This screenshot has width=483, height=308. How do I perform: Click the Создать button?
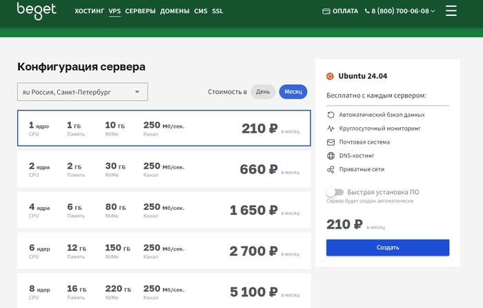tap(388, 247)
